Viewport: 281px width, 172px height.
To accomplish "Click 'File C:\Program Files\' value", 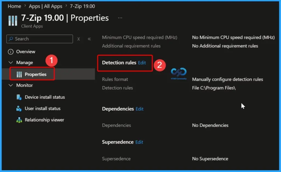I will point(214,88).
